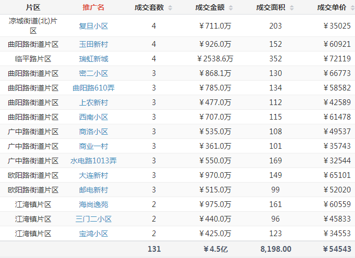Select the ¥515.0万 amount cell

[215, 190]
